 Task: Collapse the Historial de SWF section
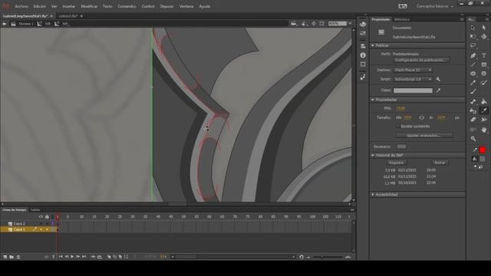pyautogui.click(x=373, y=155)
